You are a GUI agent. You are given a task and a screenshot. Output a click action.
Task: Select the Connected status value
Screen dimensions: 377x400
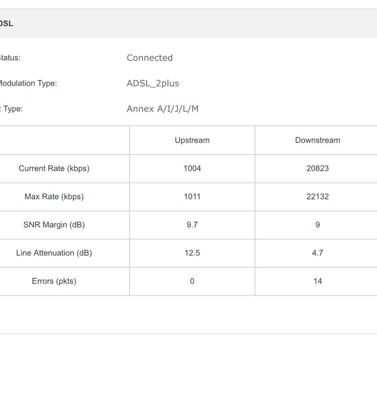tap(150, 58)
